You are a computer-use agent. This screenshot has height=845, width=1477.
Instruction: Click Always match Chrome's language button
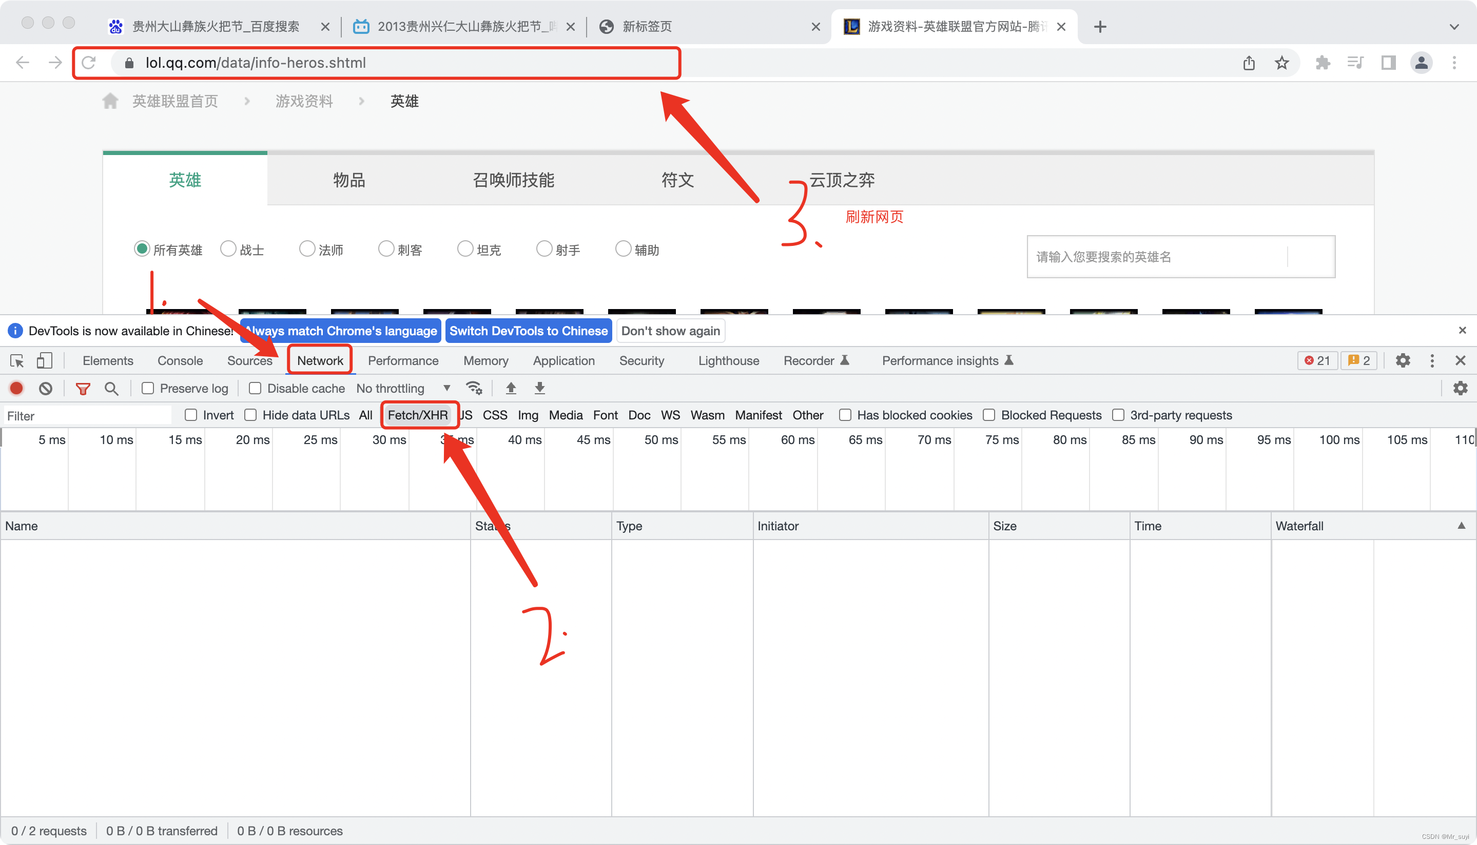(x=341, y=331)
